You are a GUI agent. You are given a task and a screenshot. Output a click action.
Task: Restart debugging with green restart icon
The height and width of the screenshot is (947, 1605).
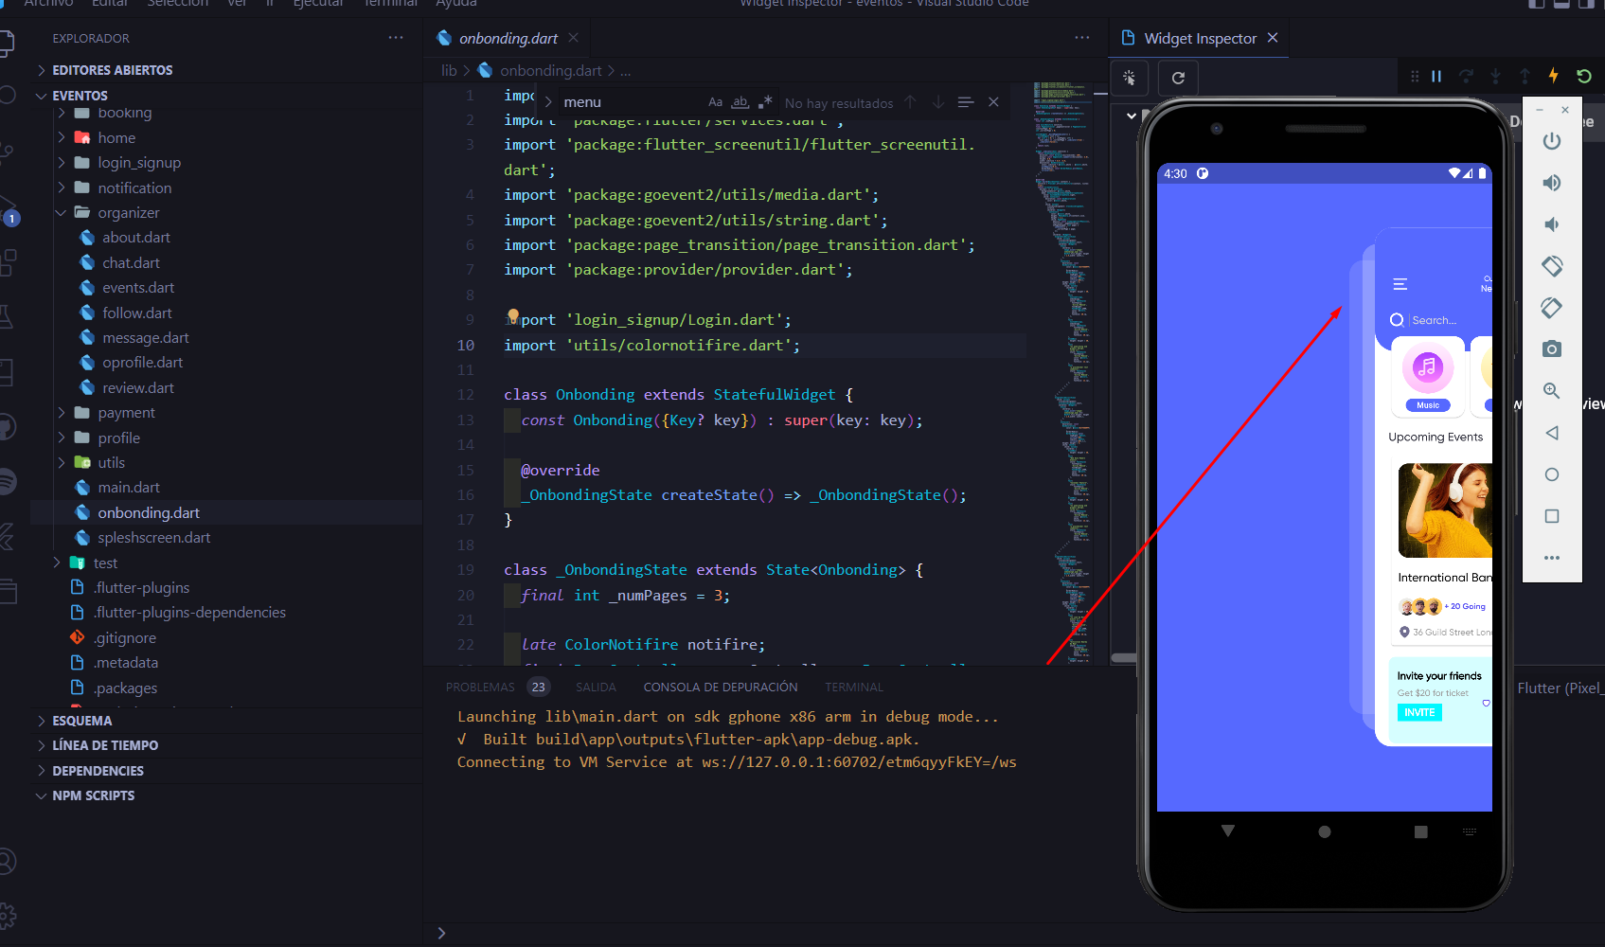pos(1583,76)
